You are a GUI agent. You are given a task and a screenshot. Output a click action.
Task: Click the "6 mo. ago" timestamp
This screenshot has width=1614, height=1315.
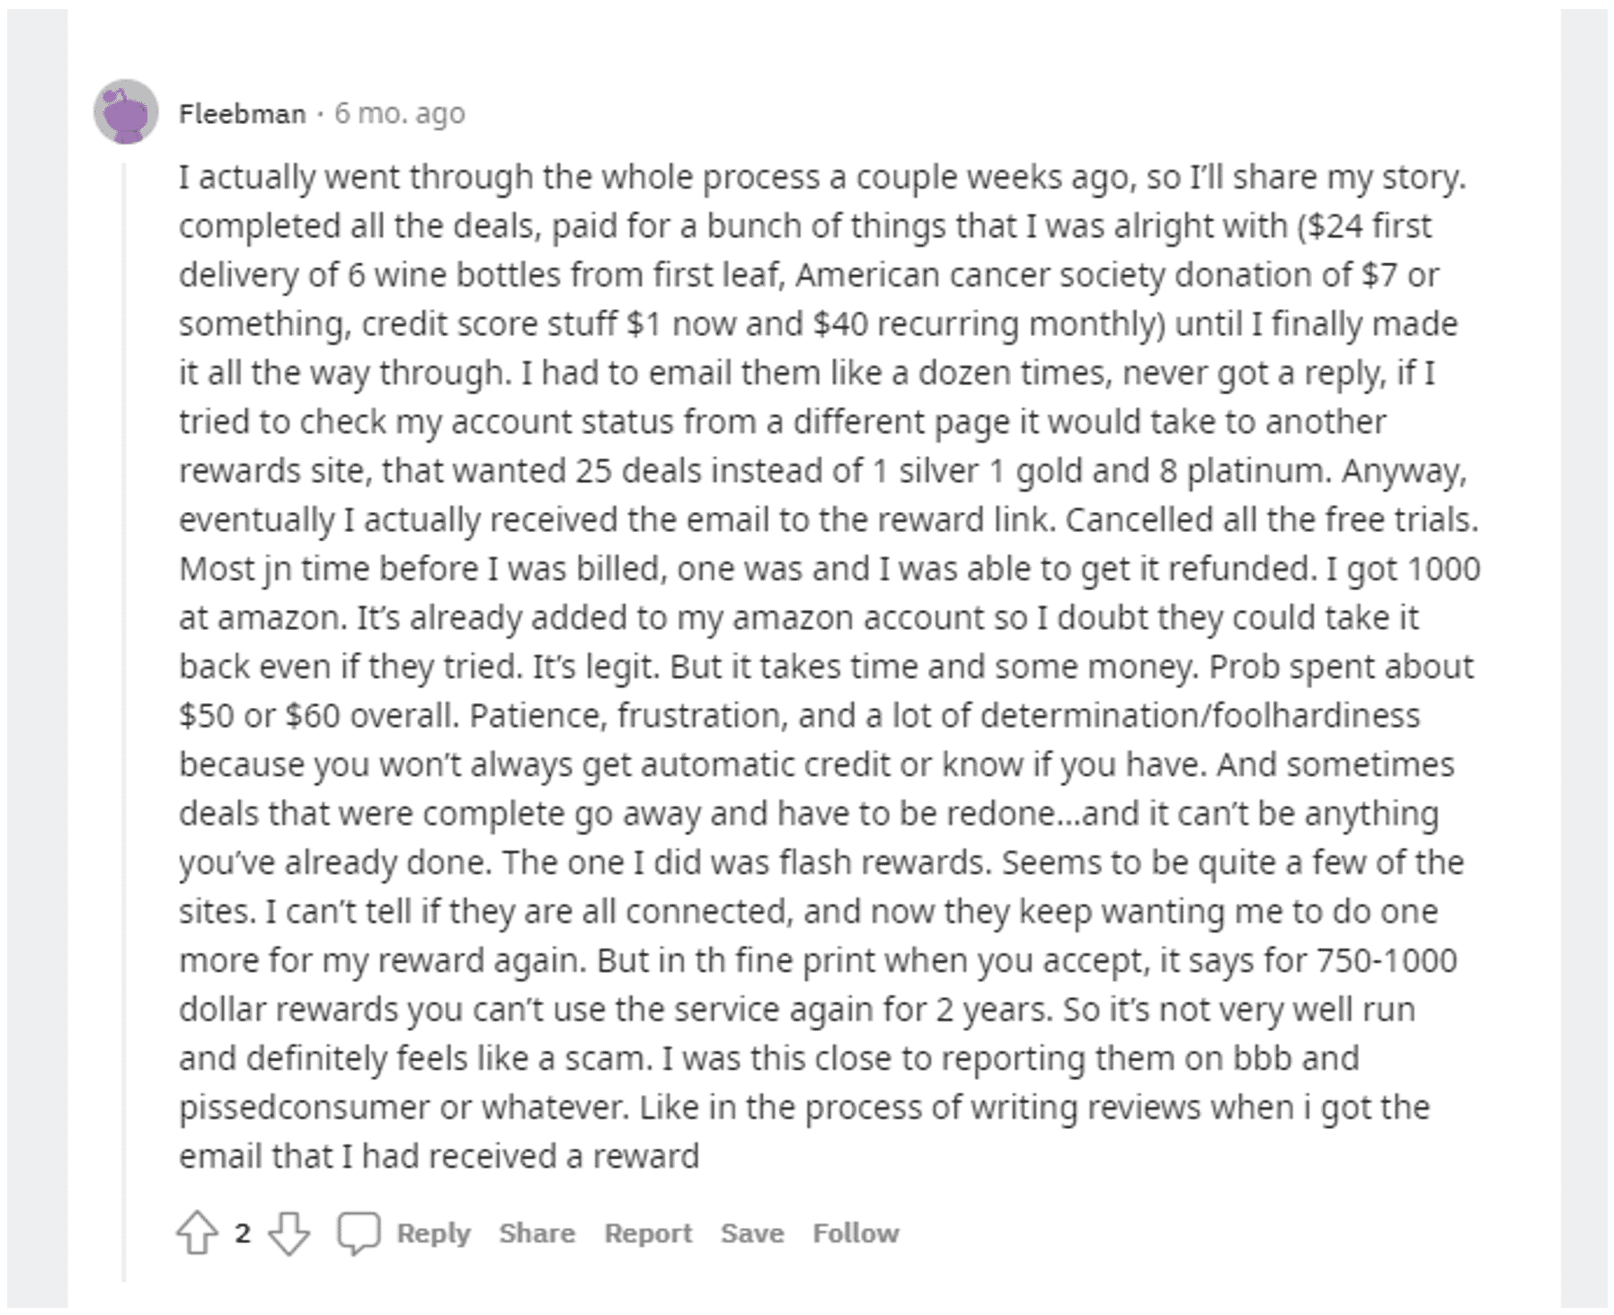pos(400,114)
